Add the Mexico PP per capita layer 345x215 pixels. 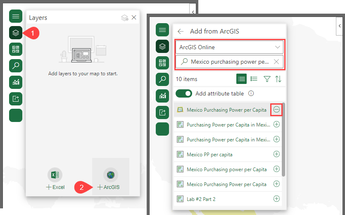pyautogui.click(x=276, y=154)
